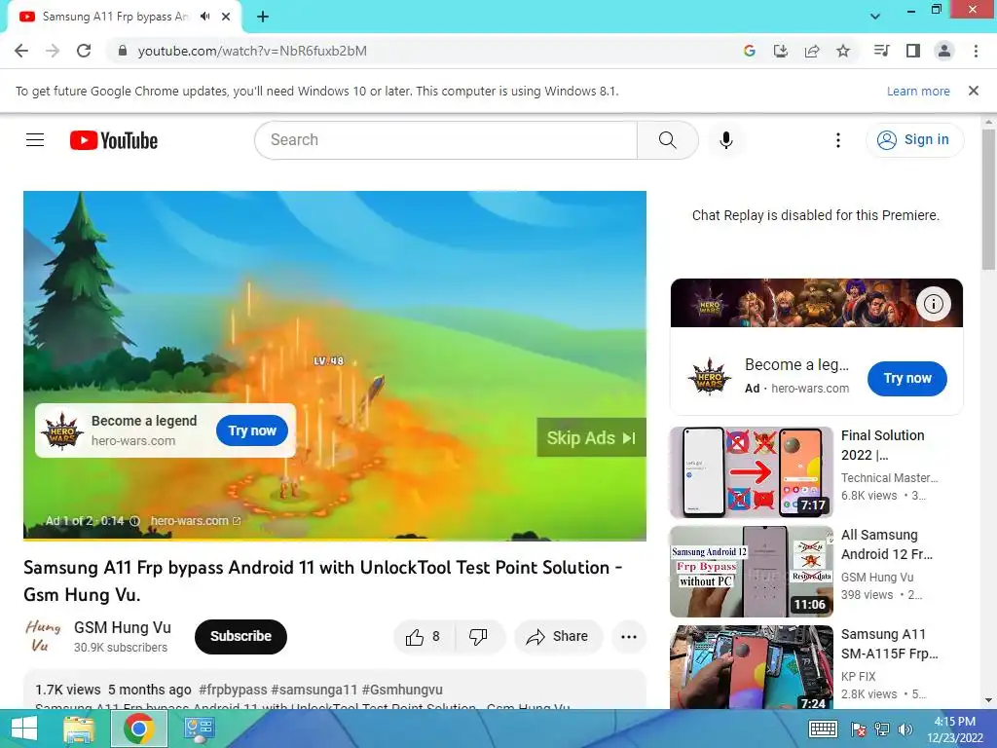Visit hero-wars.com link in the player
The image size is (997, 748).
tap(195, 521)
